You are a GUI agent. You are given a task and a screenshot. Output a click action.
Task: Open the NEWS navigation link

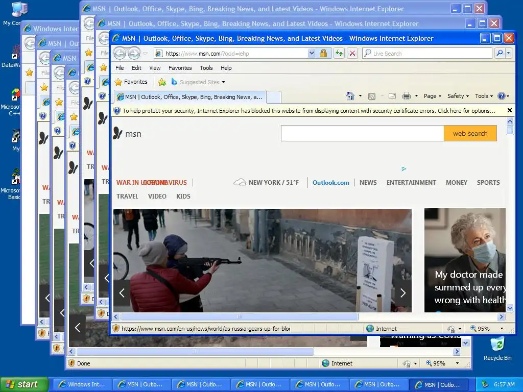coord(368,183)
